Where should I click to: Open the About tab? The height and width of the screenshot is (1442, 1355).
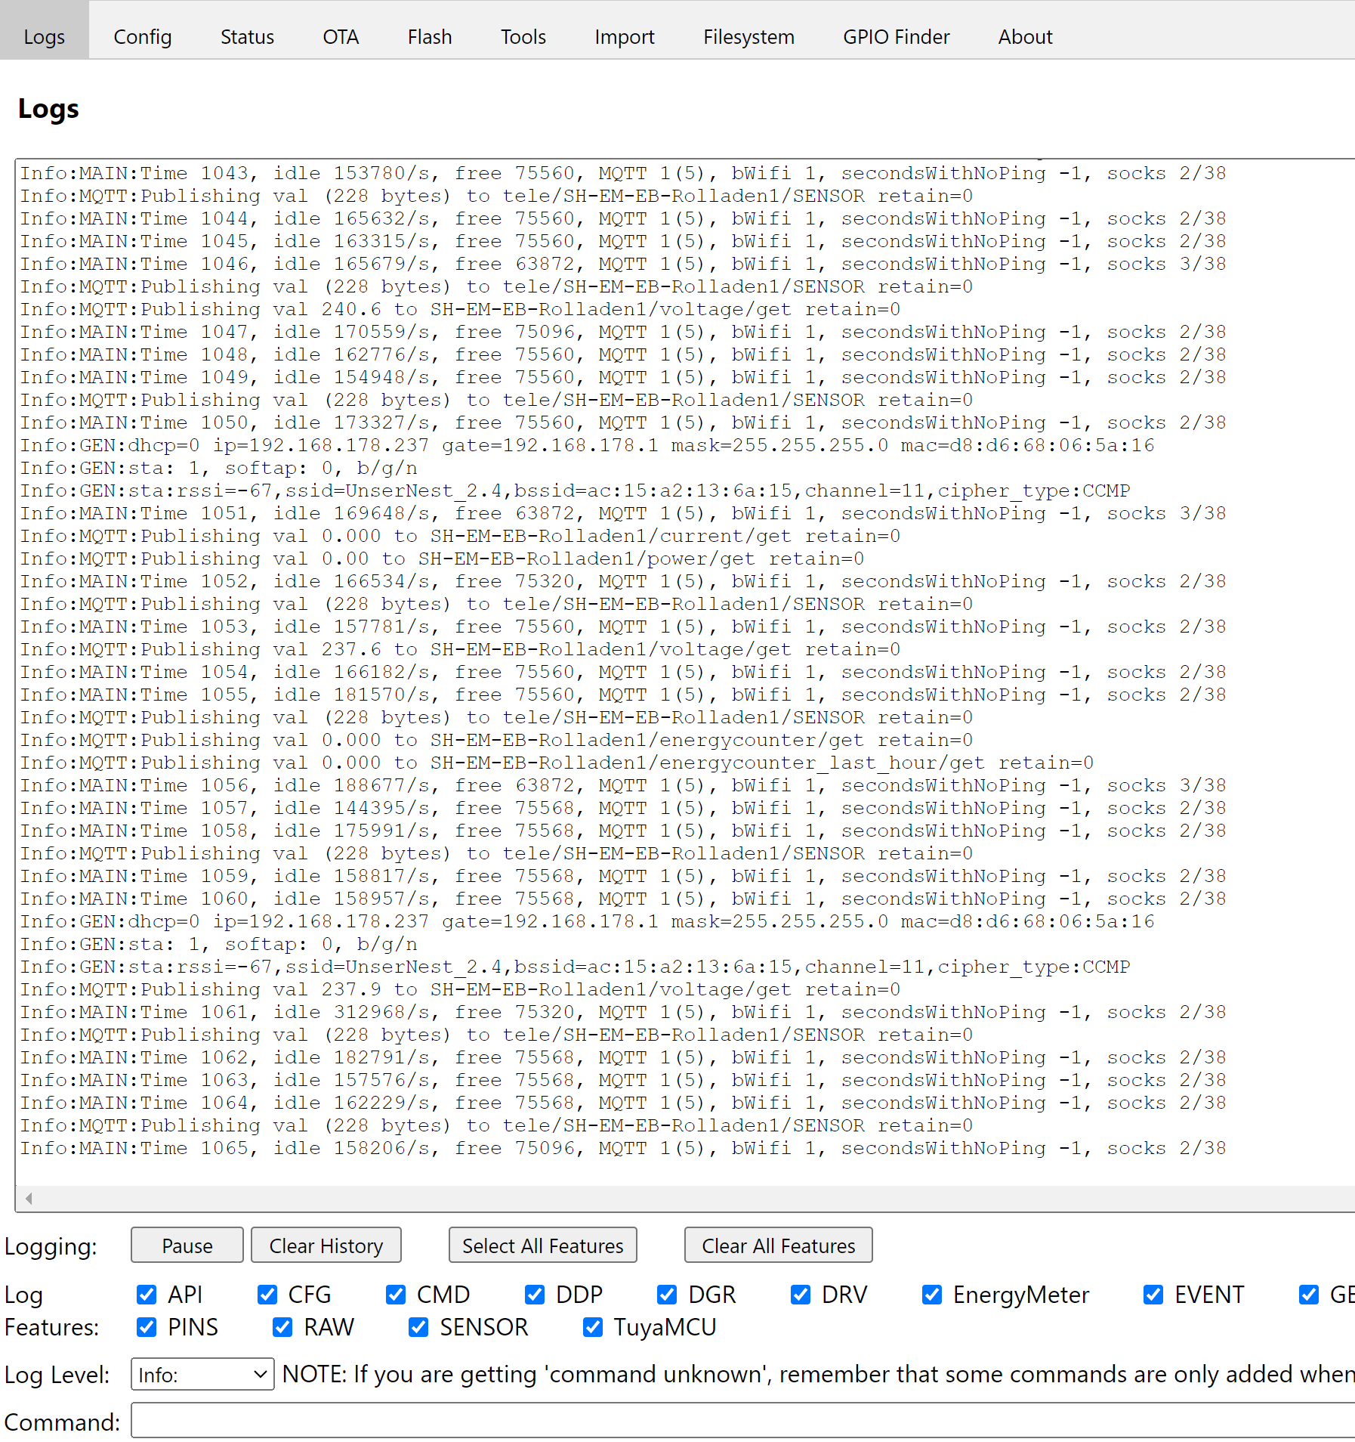1025,36
